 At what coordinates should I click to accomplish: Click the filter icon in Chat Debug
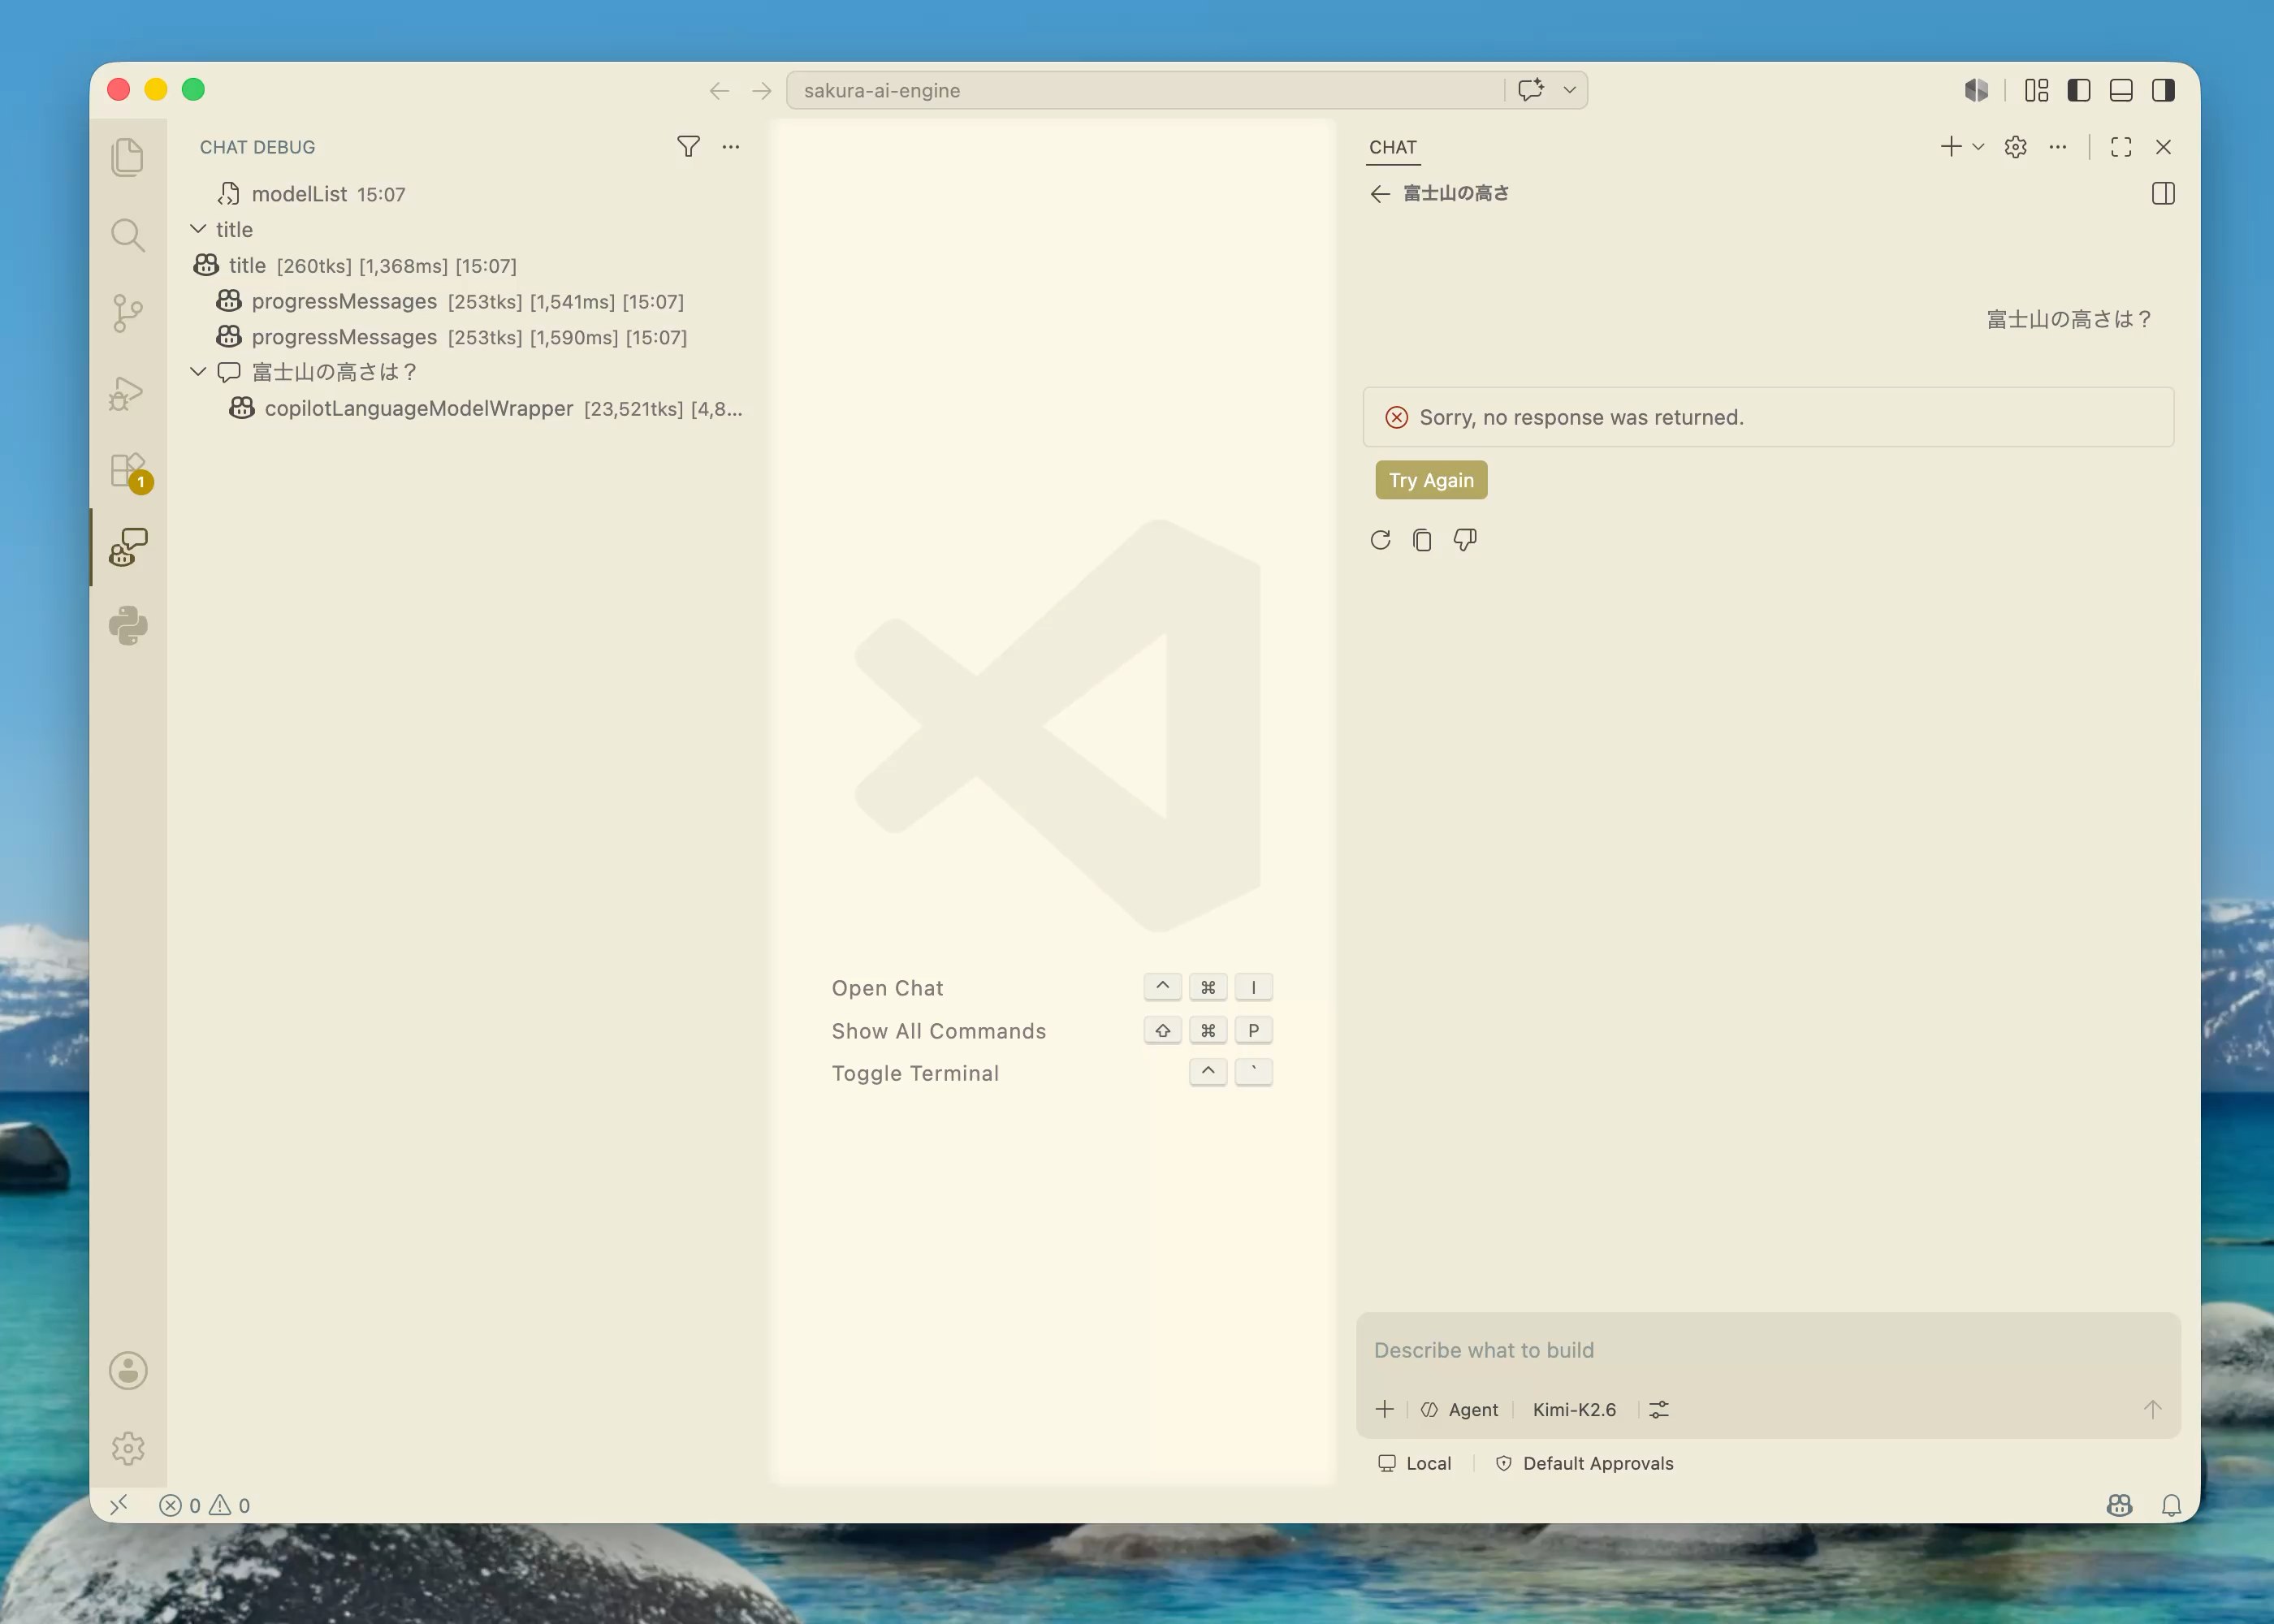(x=688, y=147)
